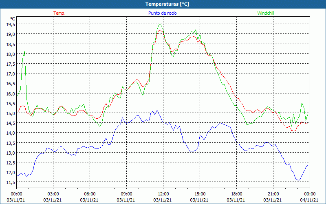The image size is (326, 204).
Task: Click the 12,0 value on the y-axis
Action: tap(11, 172)
